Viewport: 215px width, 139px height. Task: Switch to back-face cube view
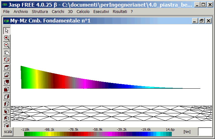coord(7,82)
